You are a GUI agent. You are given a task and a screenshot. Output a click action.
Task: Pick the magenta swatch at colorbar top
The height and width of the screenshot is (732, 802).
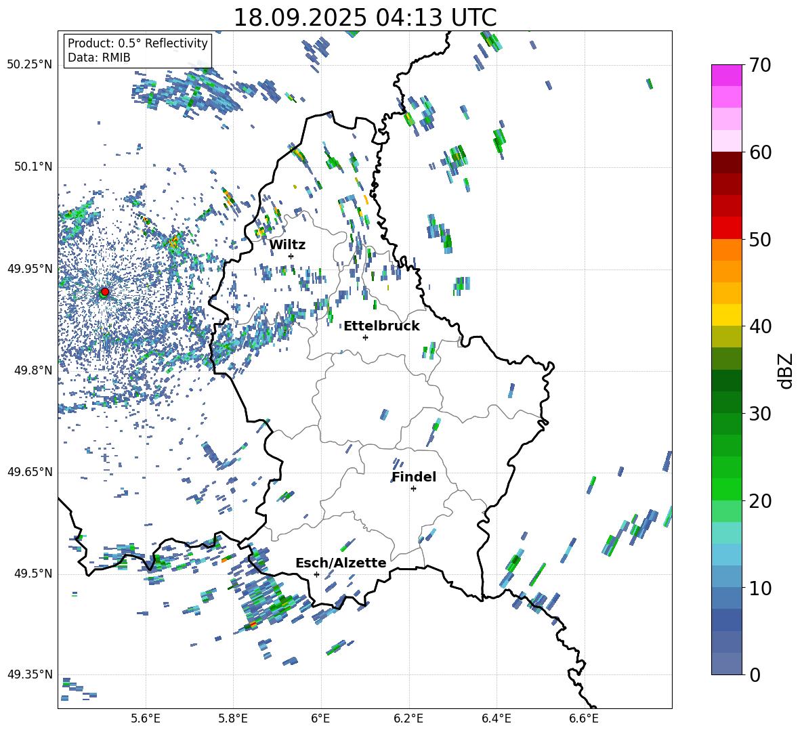click(727, 75)
